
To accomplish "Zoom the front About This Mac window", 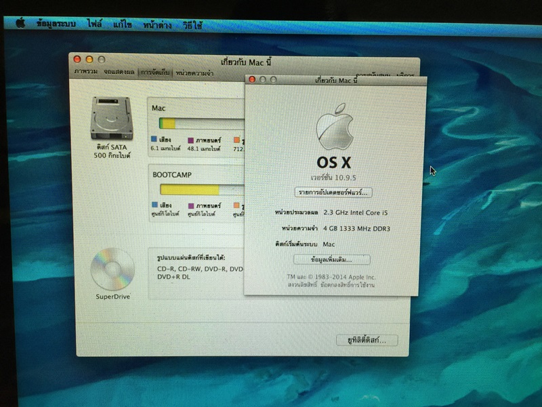I will click(x=274, y=80).
